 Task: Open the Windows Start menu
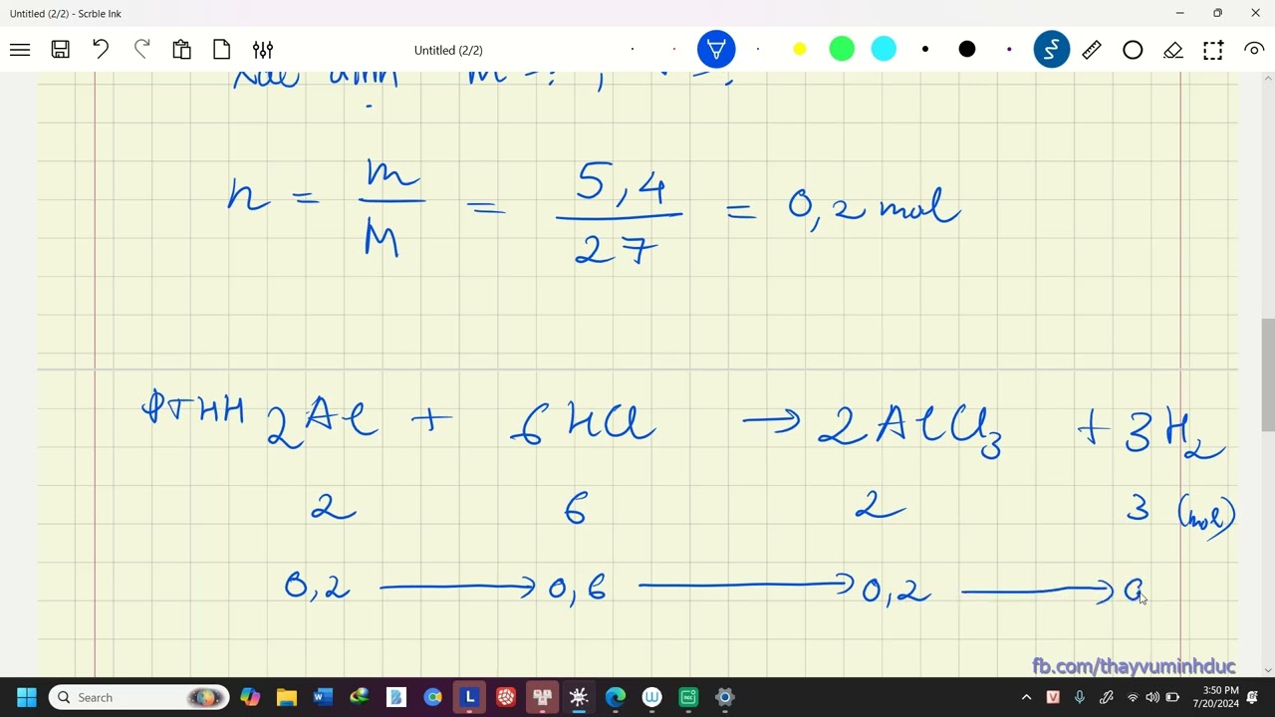click(27, 697)
